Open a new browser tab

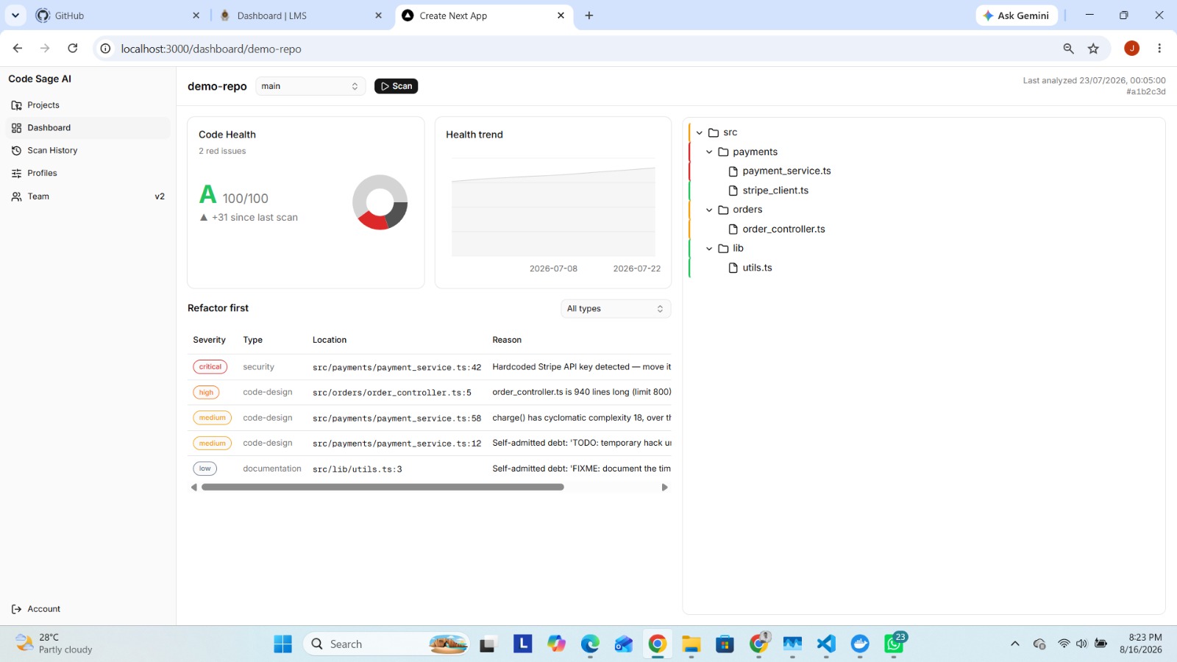pos(589,15)
